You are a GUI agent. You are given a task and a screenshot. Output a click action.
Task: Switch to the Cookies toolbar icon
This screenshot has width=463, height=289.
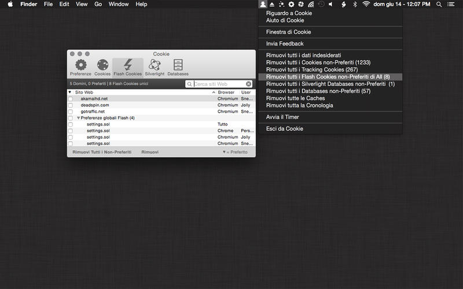102,65
